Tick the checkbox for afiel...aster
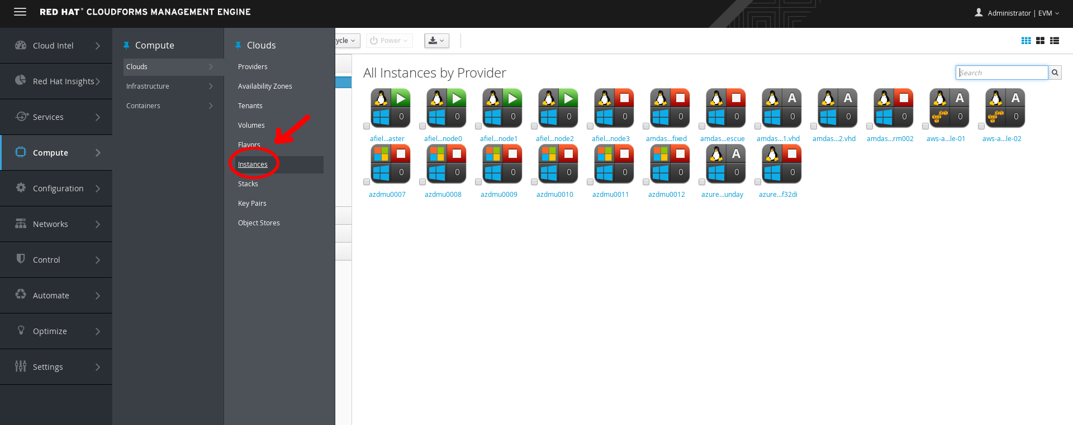This screenshot has height=425, width=1073. [x=367, y=126]
